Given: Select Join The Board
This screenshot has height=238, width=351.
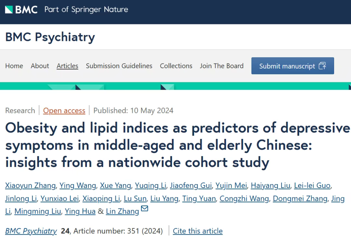Looking at the screenshot, I should click(x=222, y=66).
